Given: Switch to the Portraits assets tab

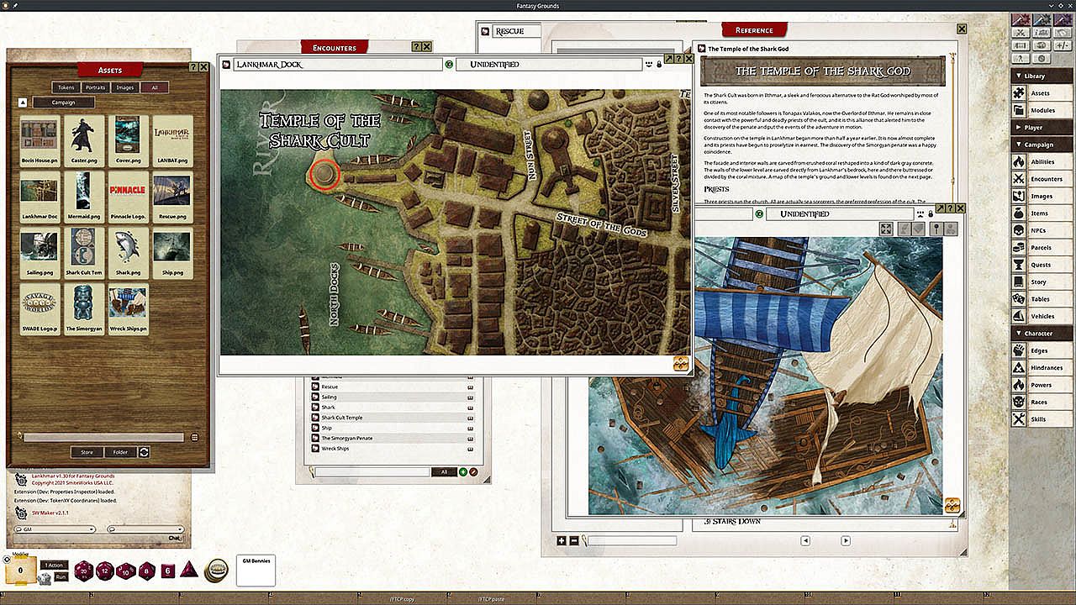Looking at the screenshot, I should [95, 87].
